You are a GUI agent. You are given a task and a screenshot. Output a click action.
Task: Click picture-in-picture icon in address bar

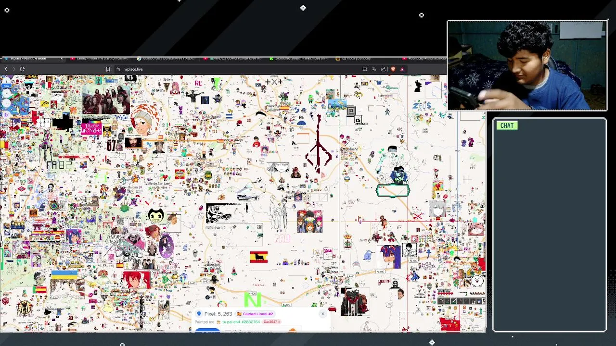pyautogui.click(x=365, y=69)
